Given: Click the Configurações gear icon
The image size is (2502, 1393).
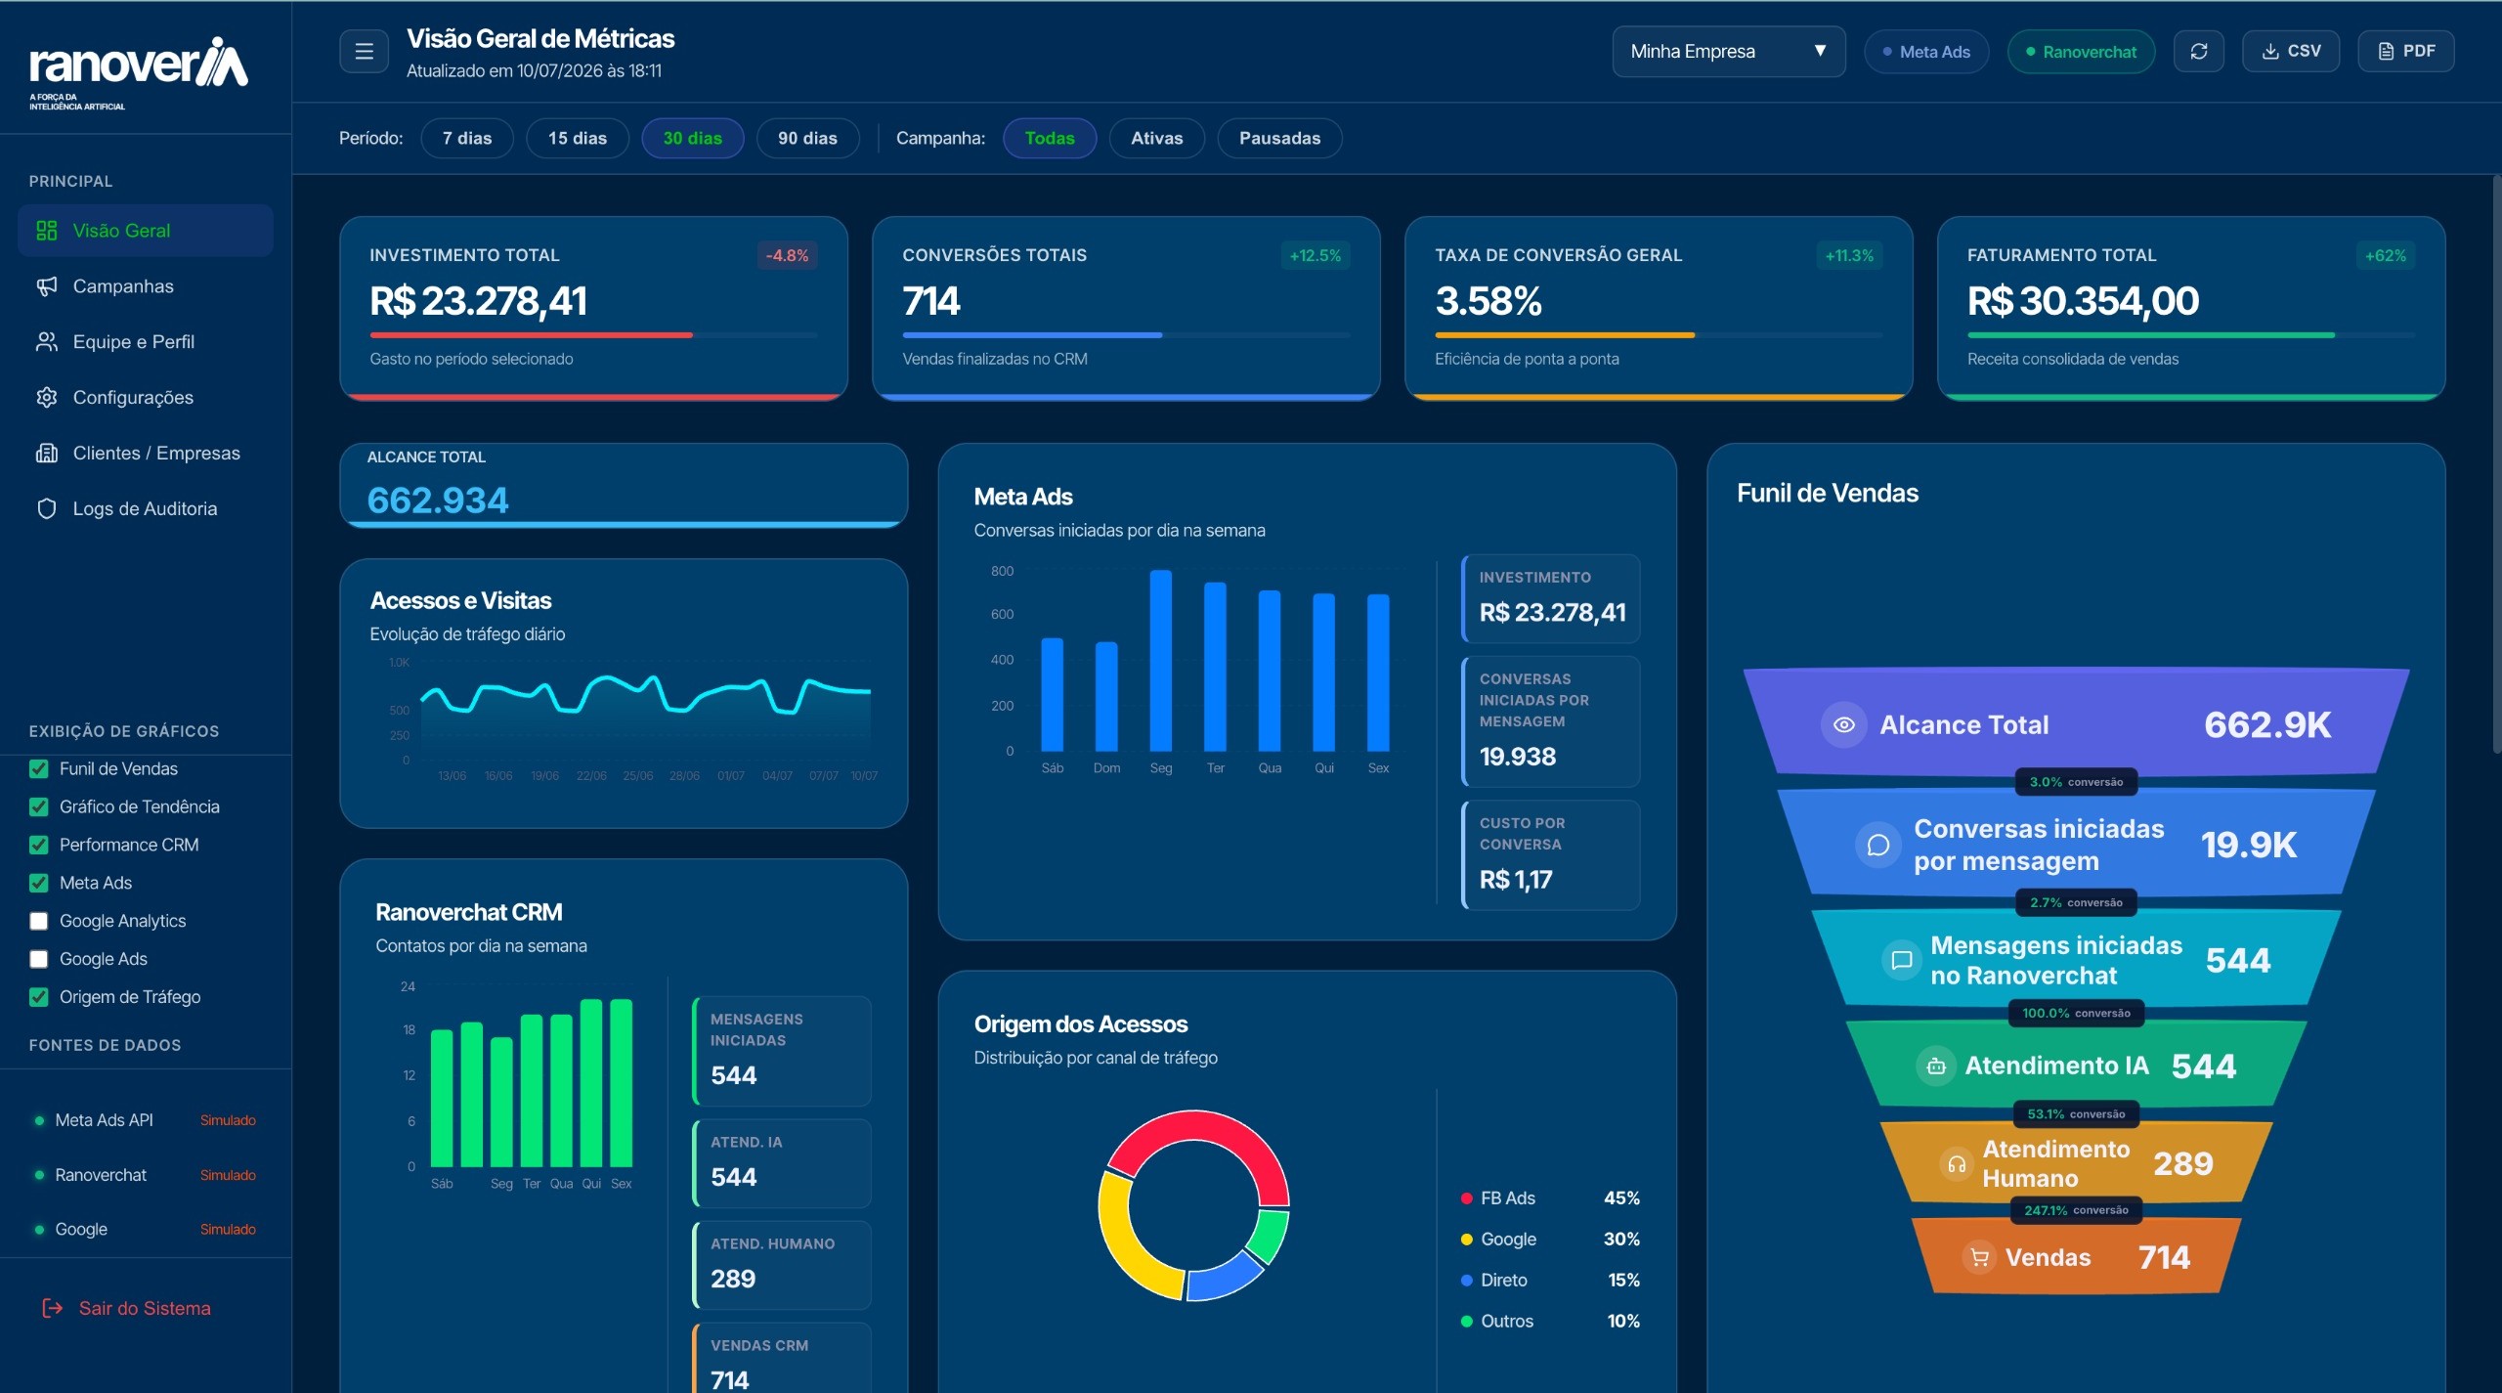Looking at the screenshot, I should [x=46, y=398].
